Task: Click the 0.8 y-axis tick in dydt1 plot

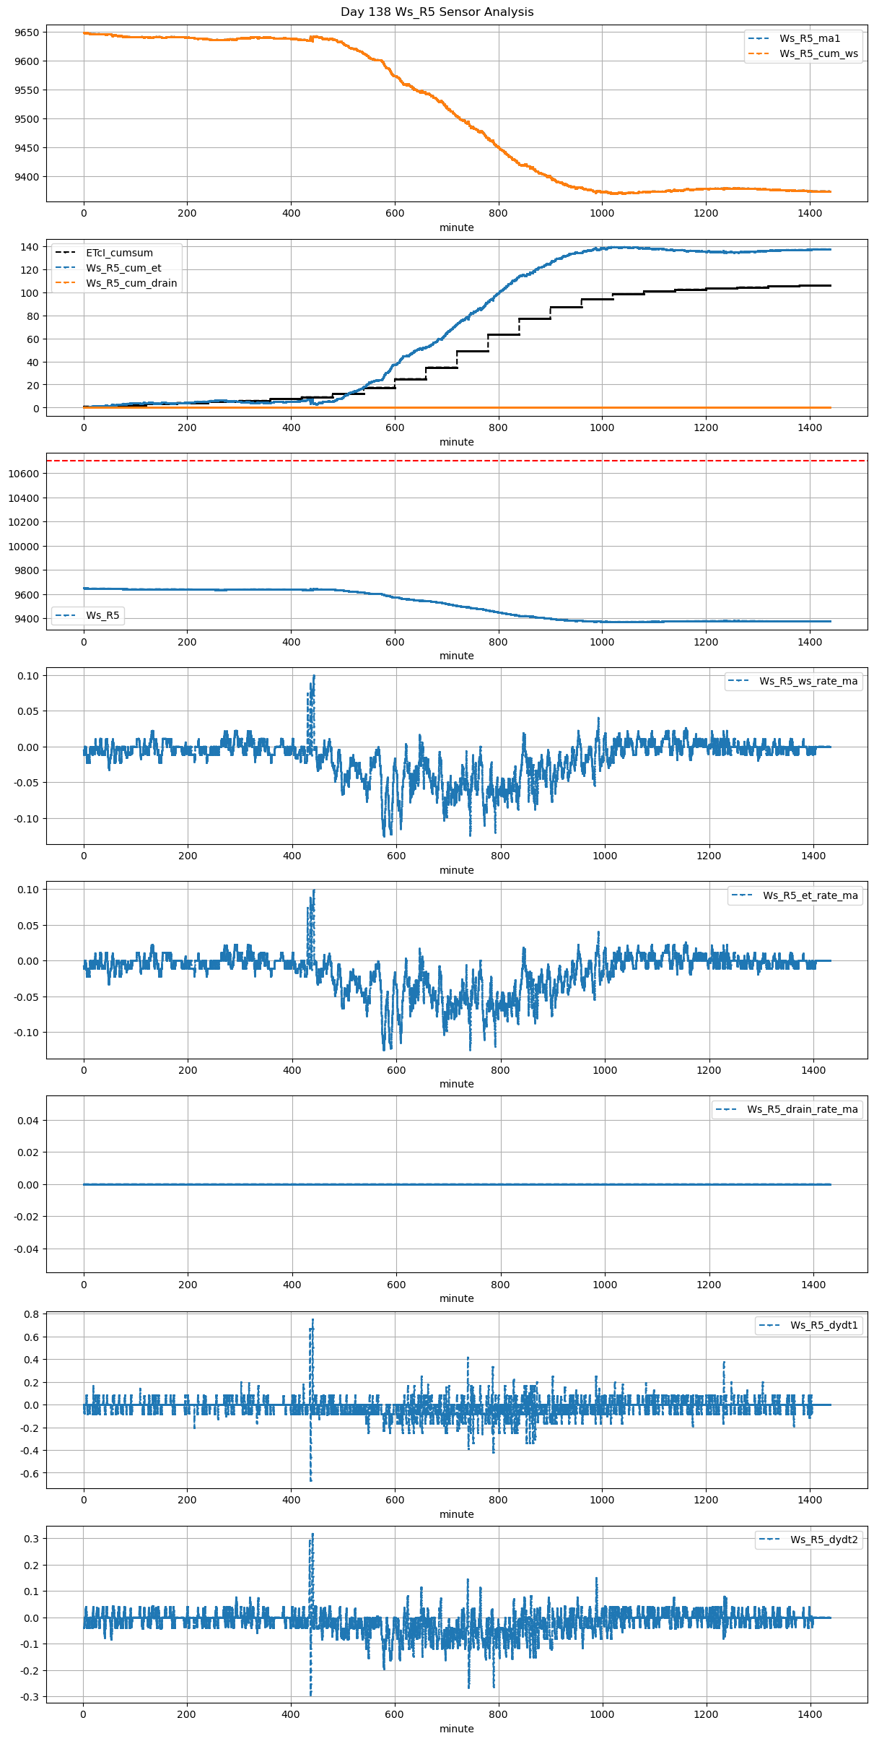Action: (31, 1315)
